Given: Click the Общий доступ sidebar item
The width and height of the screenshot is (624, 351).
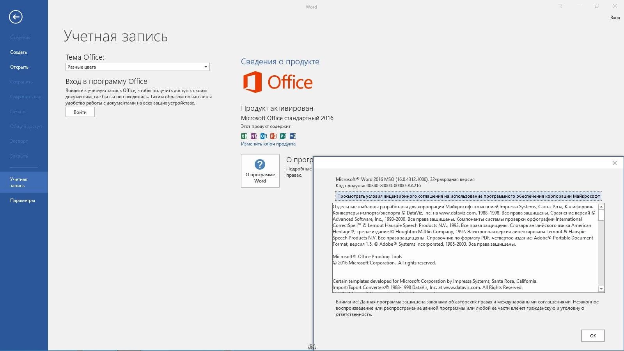Looking at the screenshot, I should point(26,126).
